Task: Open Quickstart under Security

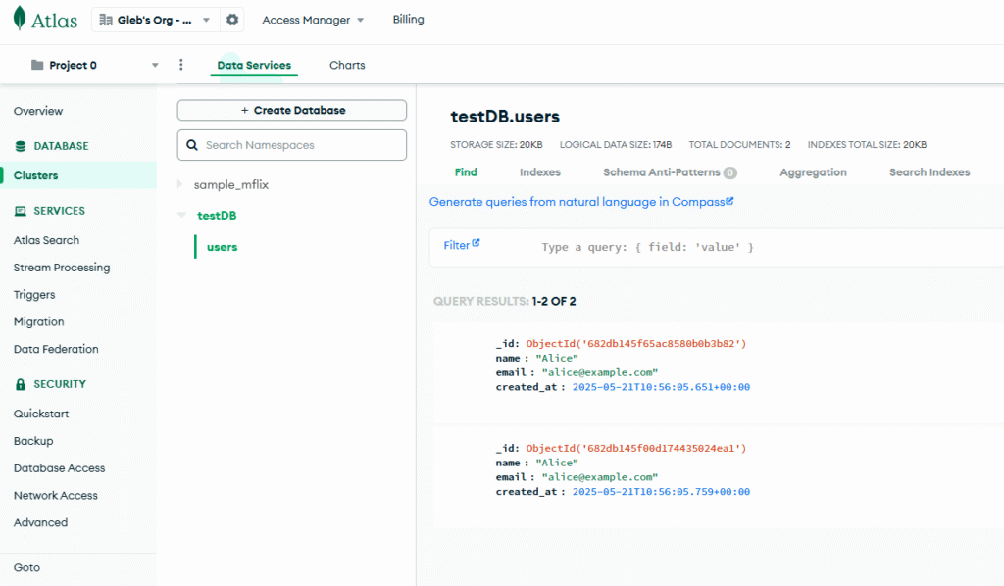Action: pos(41,414)
